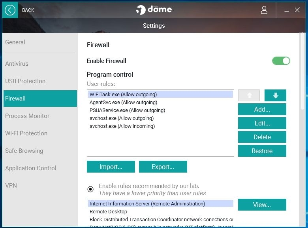Move rule down with arrow button
Viewport: 308px width, 228px height.
(275, 95)
